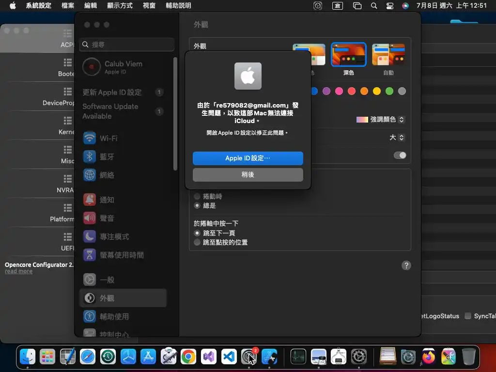Open the 視窗 menu
Image resolution: width=496 pixels, height=372 pixels.
[x=149, y=5]
